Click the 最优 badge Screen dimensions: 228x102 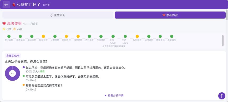[x=42, y=71]
